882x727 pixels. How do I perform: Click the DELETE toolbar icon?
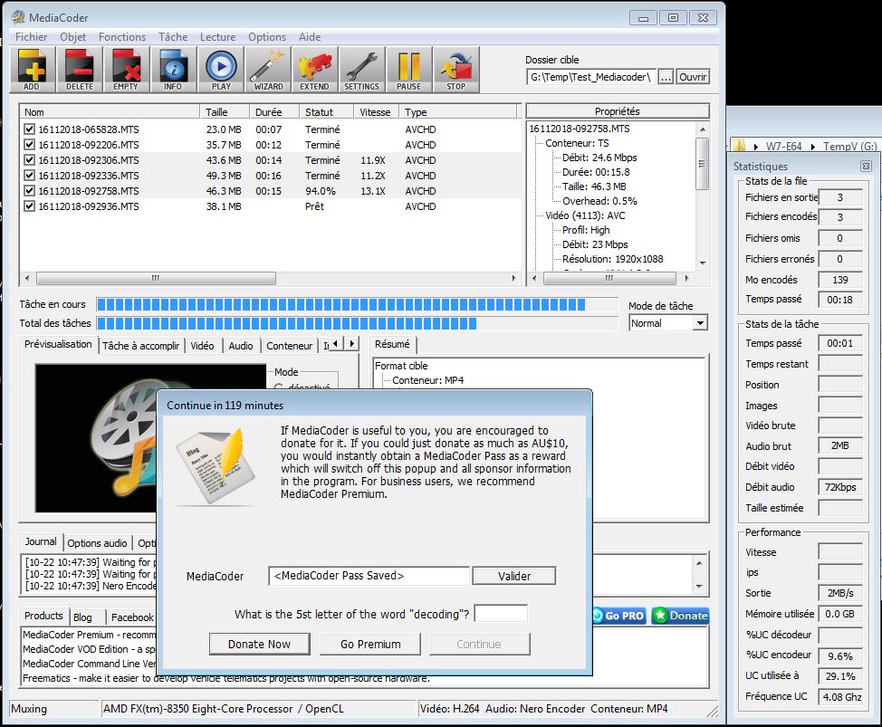point(80,70)
